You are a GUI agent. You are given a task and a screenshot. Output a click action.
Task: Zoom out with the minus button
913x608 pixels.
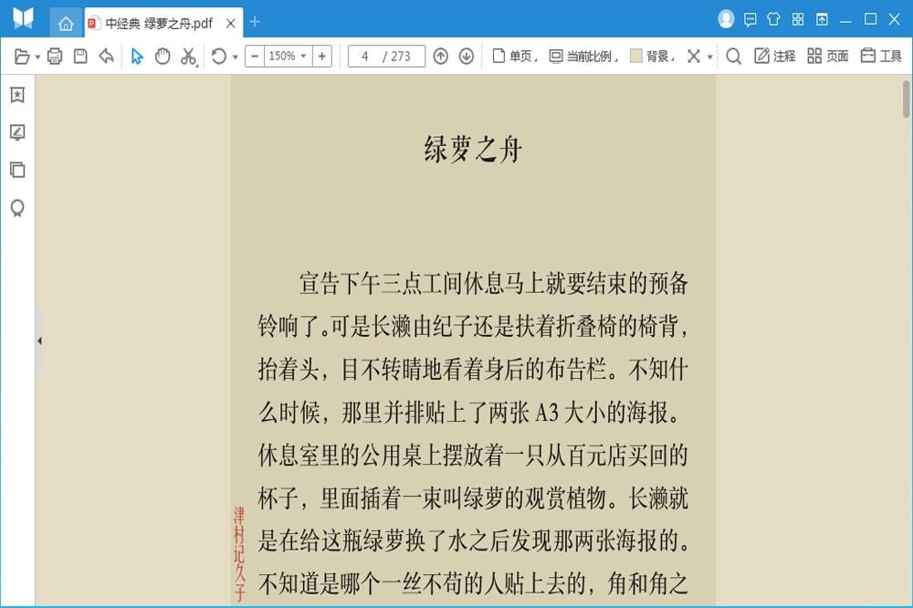(x=255, y=57)
